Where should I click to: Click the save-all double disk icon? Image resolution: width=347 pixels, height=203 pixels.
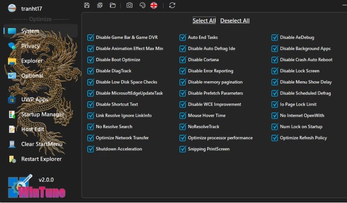[100, 5]
